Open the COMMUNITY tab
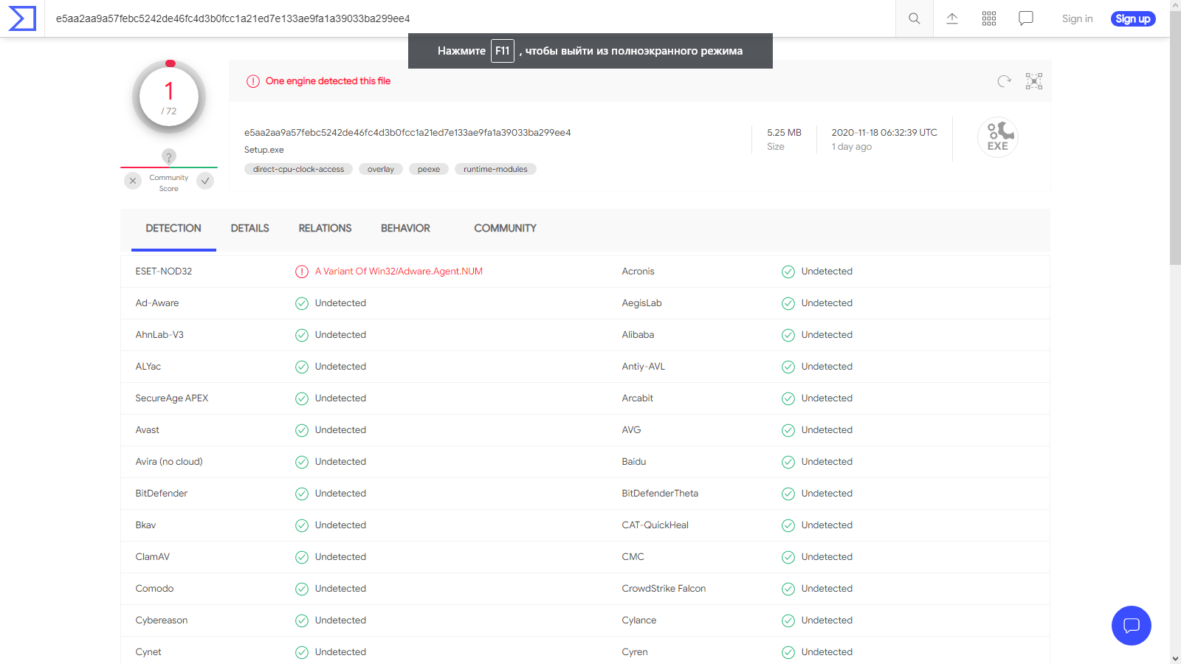 [505, 229]
